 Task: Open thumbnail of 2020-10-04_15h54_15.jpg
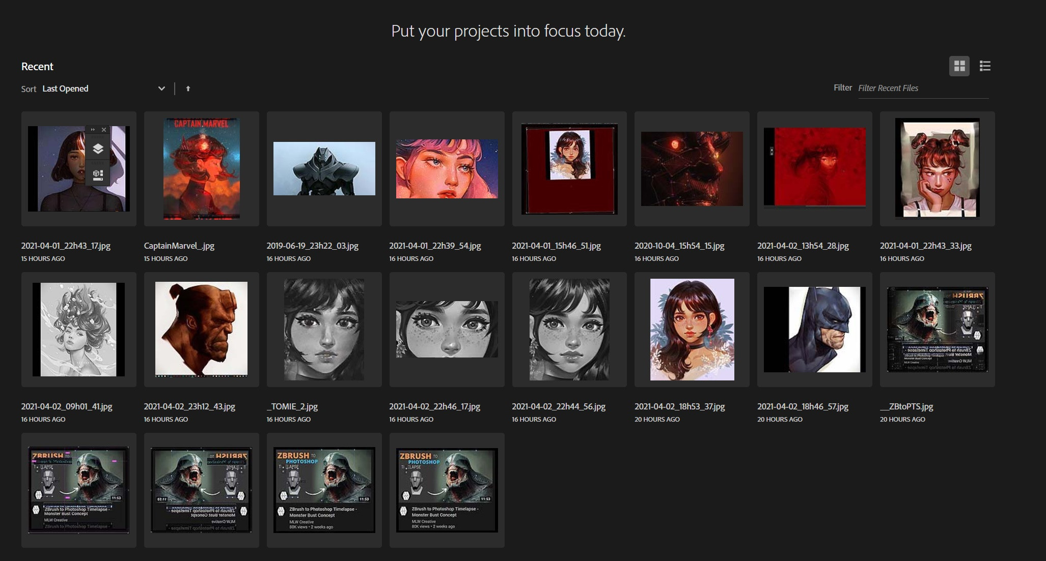click(x=692, y=169)
